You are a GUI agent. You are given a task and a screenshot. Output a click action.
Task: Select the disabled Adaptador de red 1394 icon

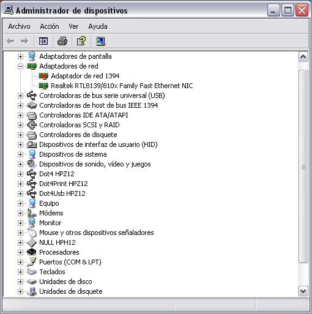click(x=43, y=76)
